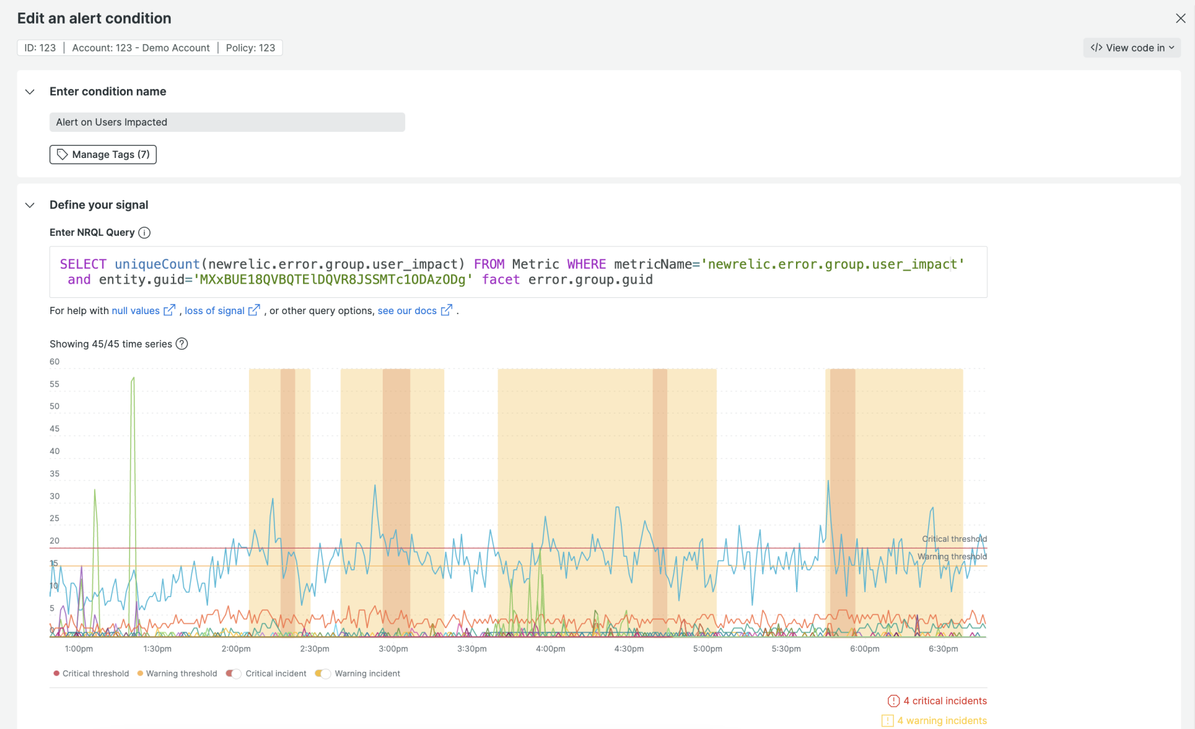Click the code brackets icon in View code in

tap(1097, 47)
